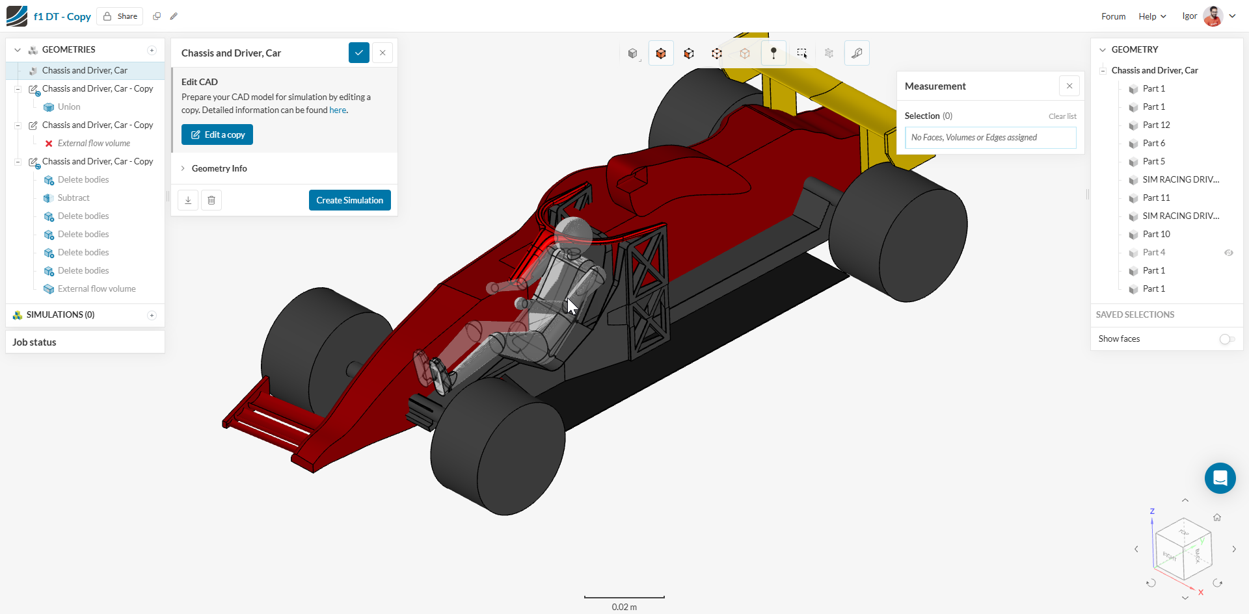Collapse the copy with the failed flow volume
The image size is (1249, 614).
(18, 125)
